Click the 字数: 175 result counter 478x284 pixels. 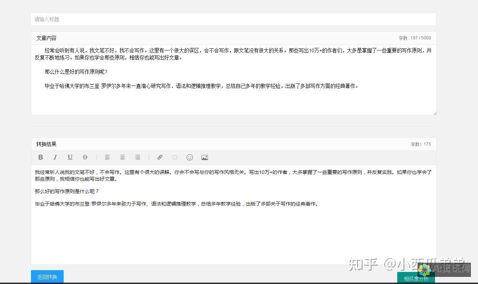(421, 144)
